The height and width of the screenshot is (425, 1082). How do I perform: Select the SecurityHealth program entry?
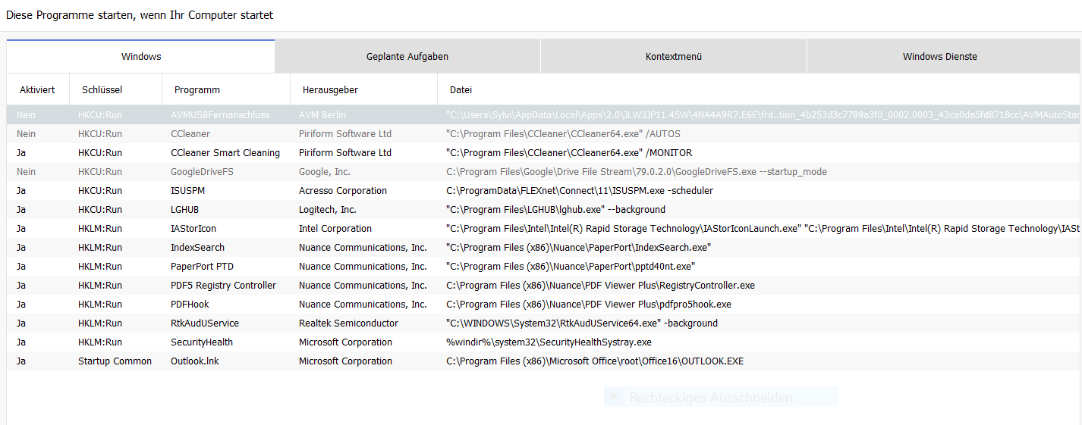[x=202, y=342]
